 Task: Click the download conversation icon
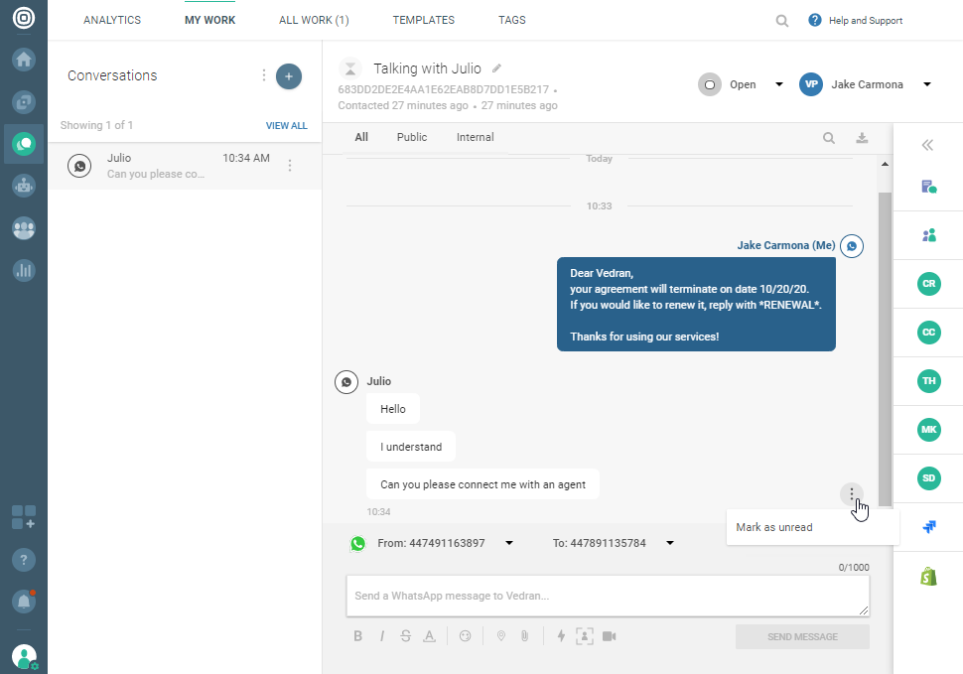pyautogui.click(x=862, y=138)
